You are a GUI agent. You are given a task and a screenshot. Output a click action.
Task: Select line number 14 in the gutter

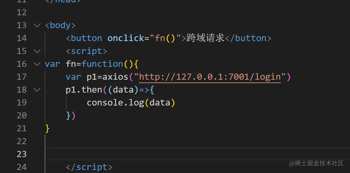tap(21, 38)
